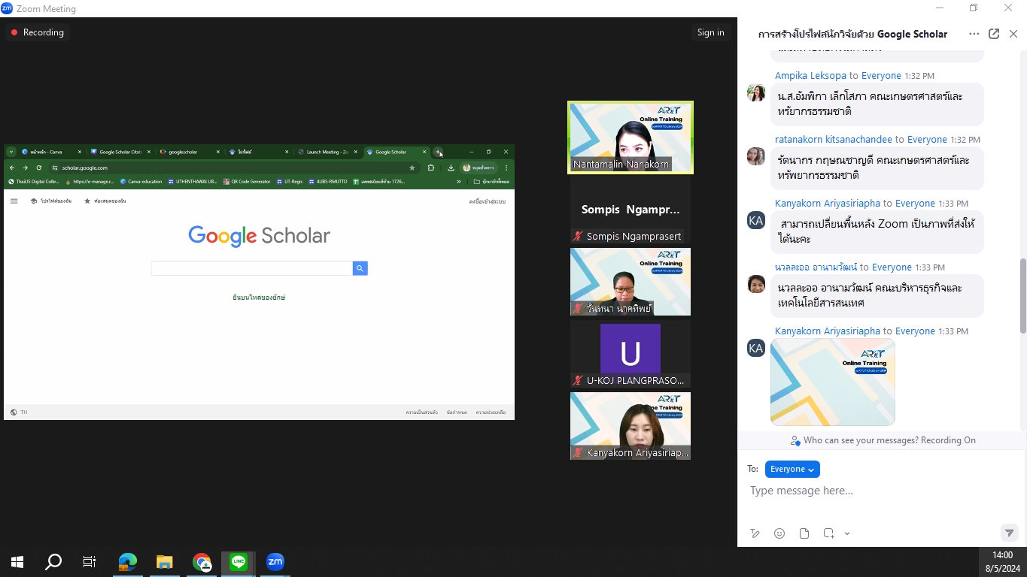
Task: Open the Windows Start menu
Action: (x=17, y=562)
